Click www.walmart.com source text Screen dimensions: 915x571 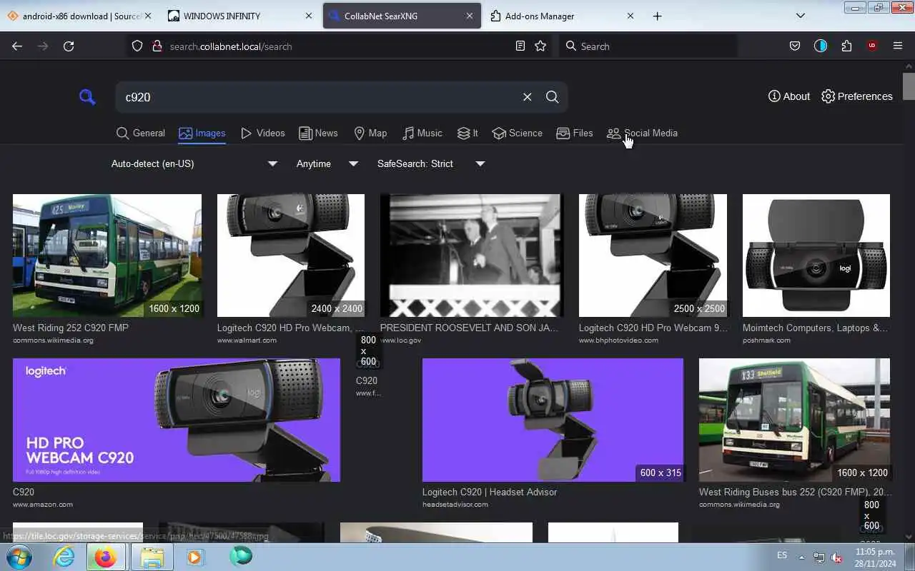click(x=247, y=340)
